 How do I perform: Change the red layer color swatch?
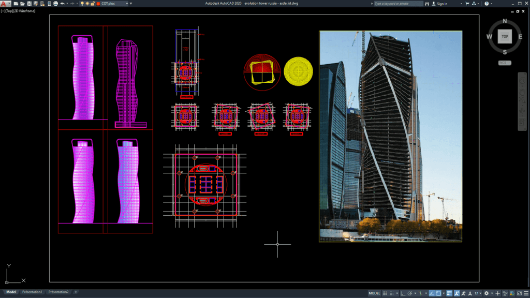[x=99, y=4]
